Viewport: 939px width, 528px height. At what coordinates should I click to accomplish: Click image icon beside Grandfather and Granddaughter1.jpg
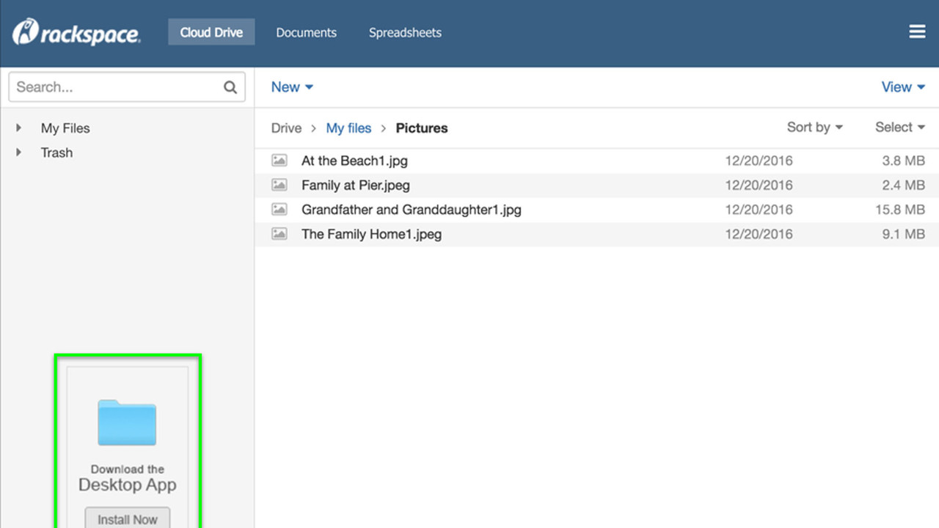click(x=279, y=210)
